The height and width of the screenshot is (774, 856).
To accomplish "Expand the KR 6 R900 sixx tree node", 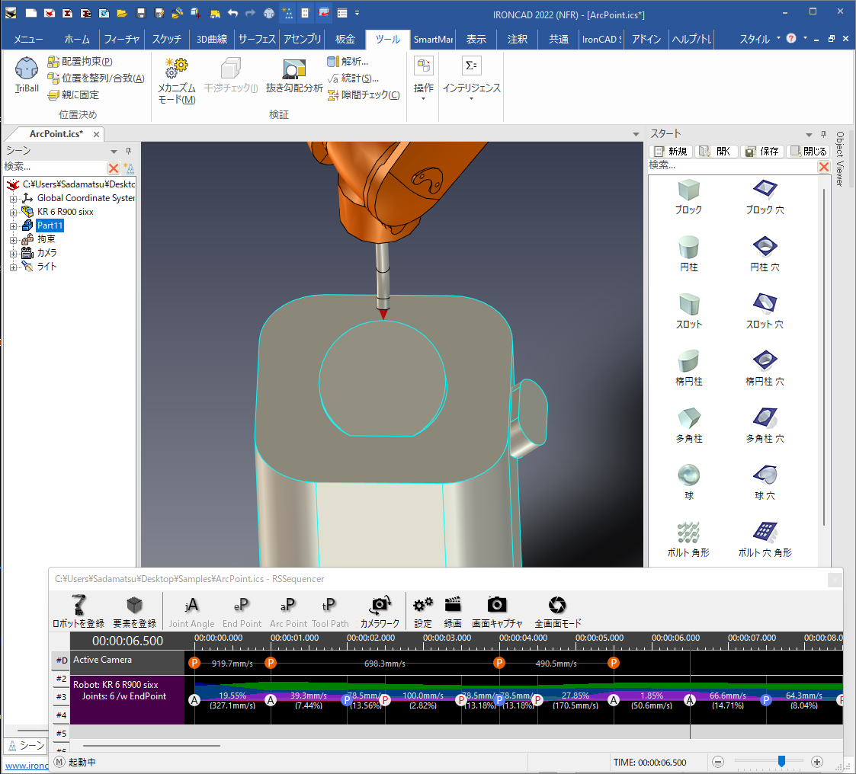I will pyautogui.click(x=13, y=212).
